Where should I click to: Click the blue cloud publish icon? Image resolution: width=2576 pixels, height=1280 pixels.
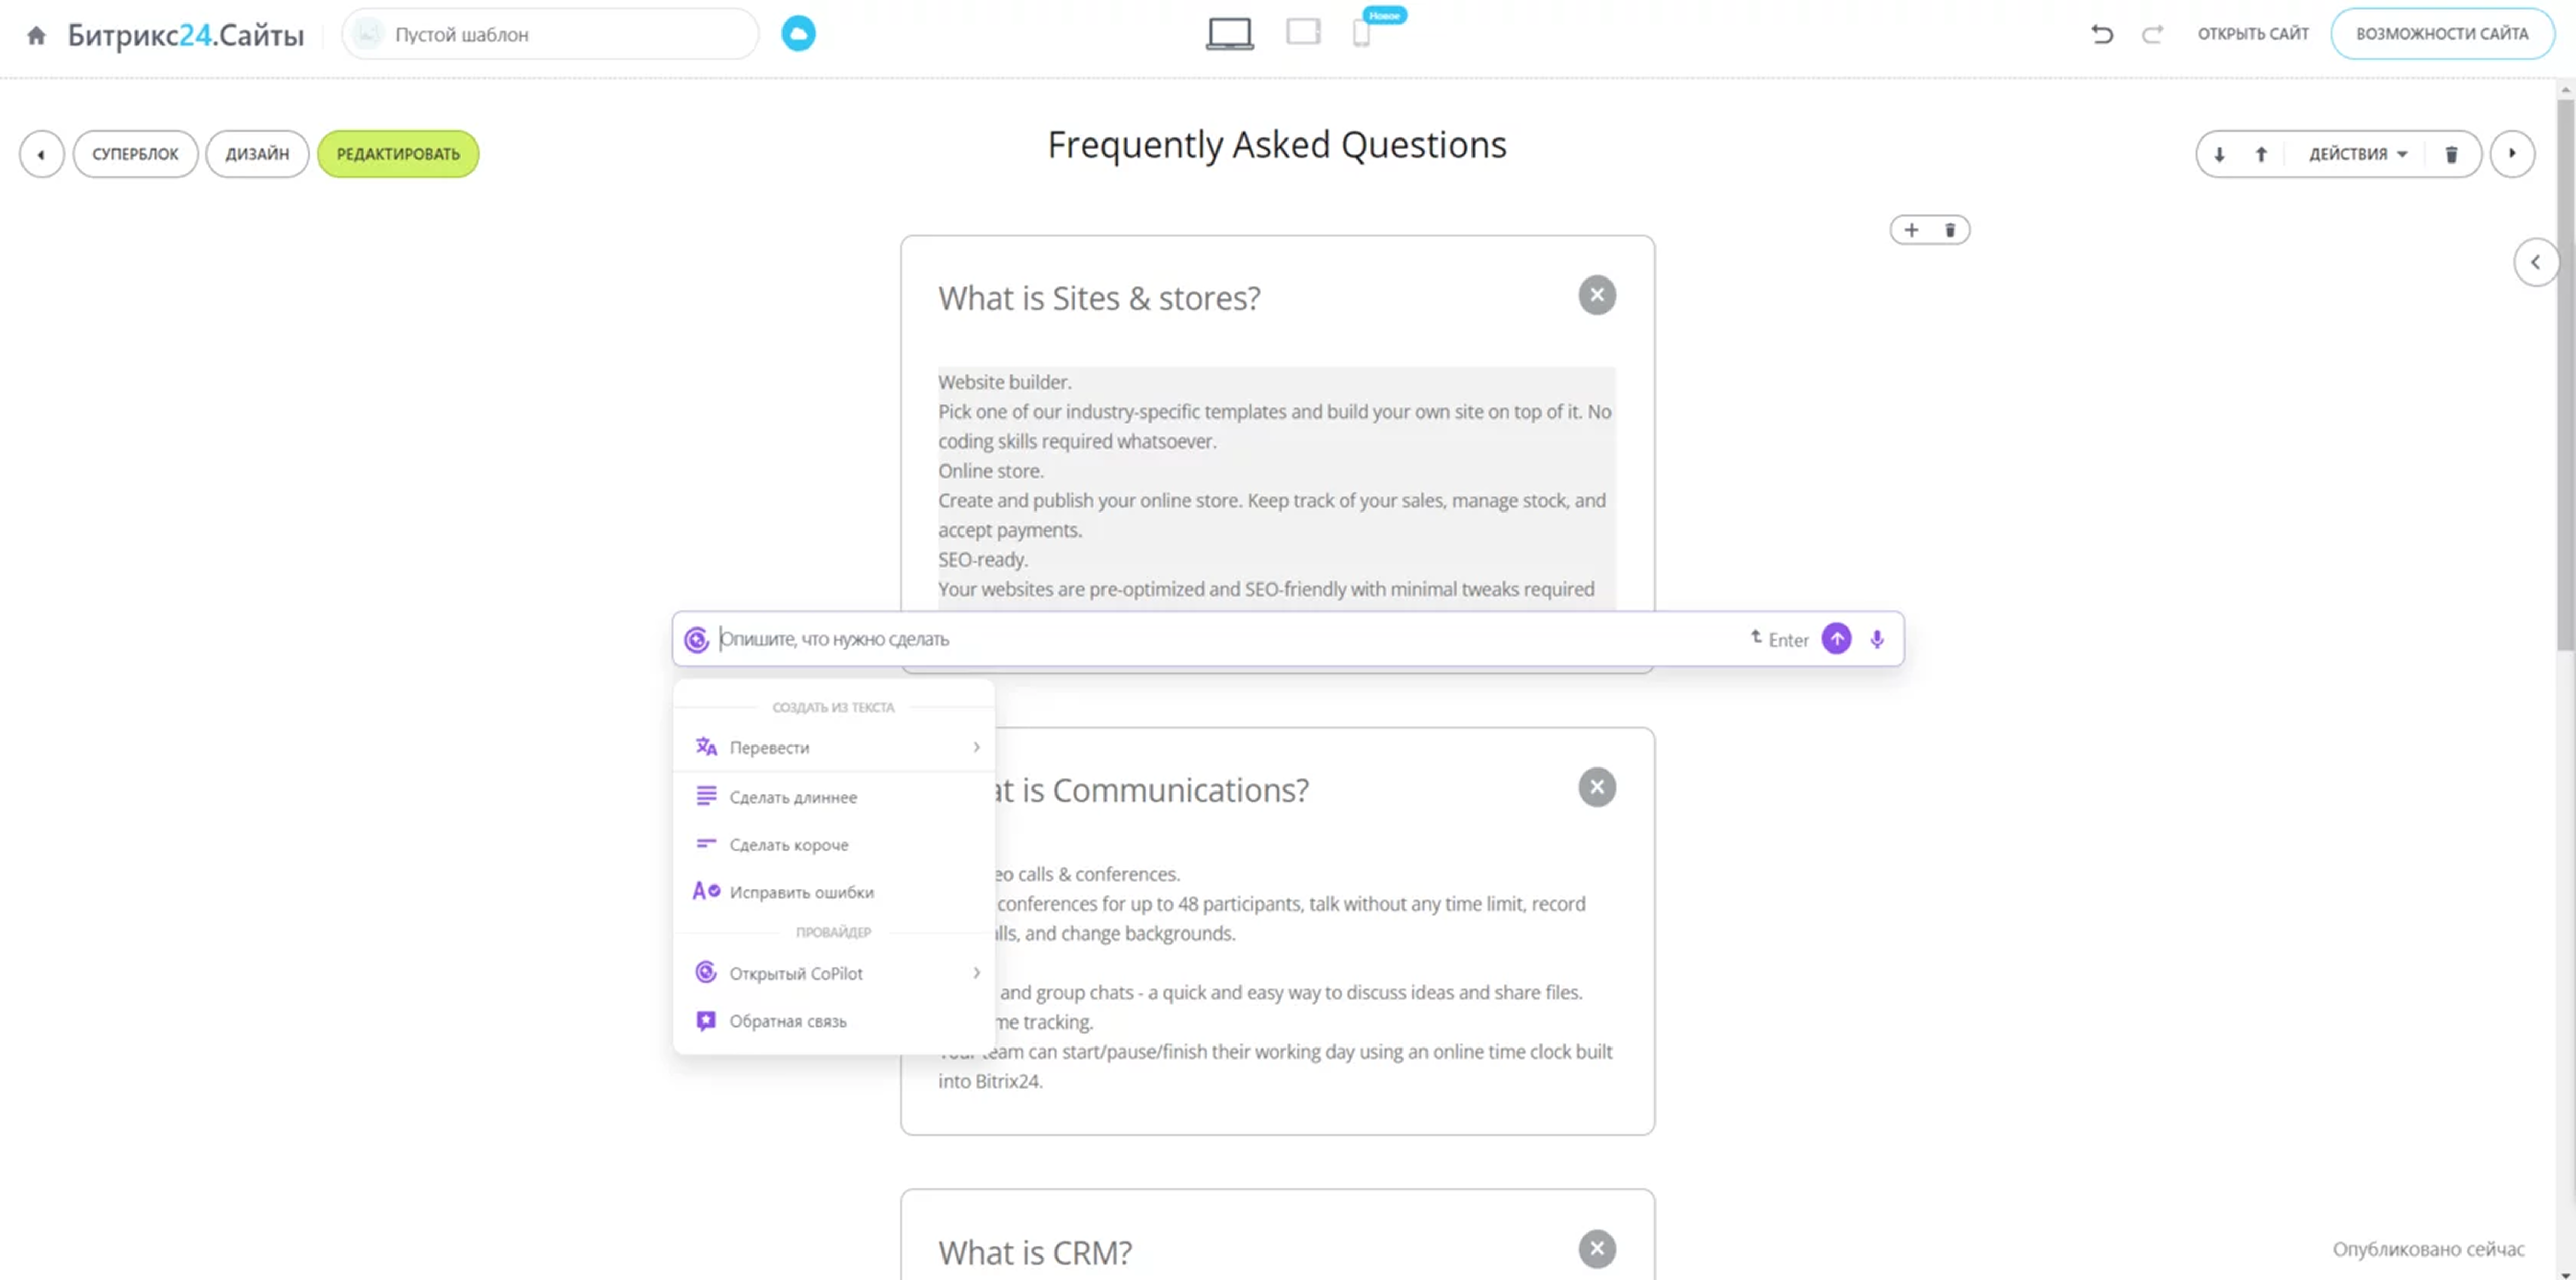click(797, 34)
